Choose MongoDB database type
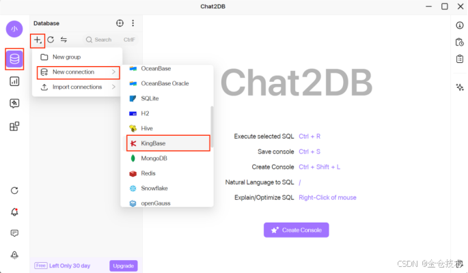 (x=167, y=158)
